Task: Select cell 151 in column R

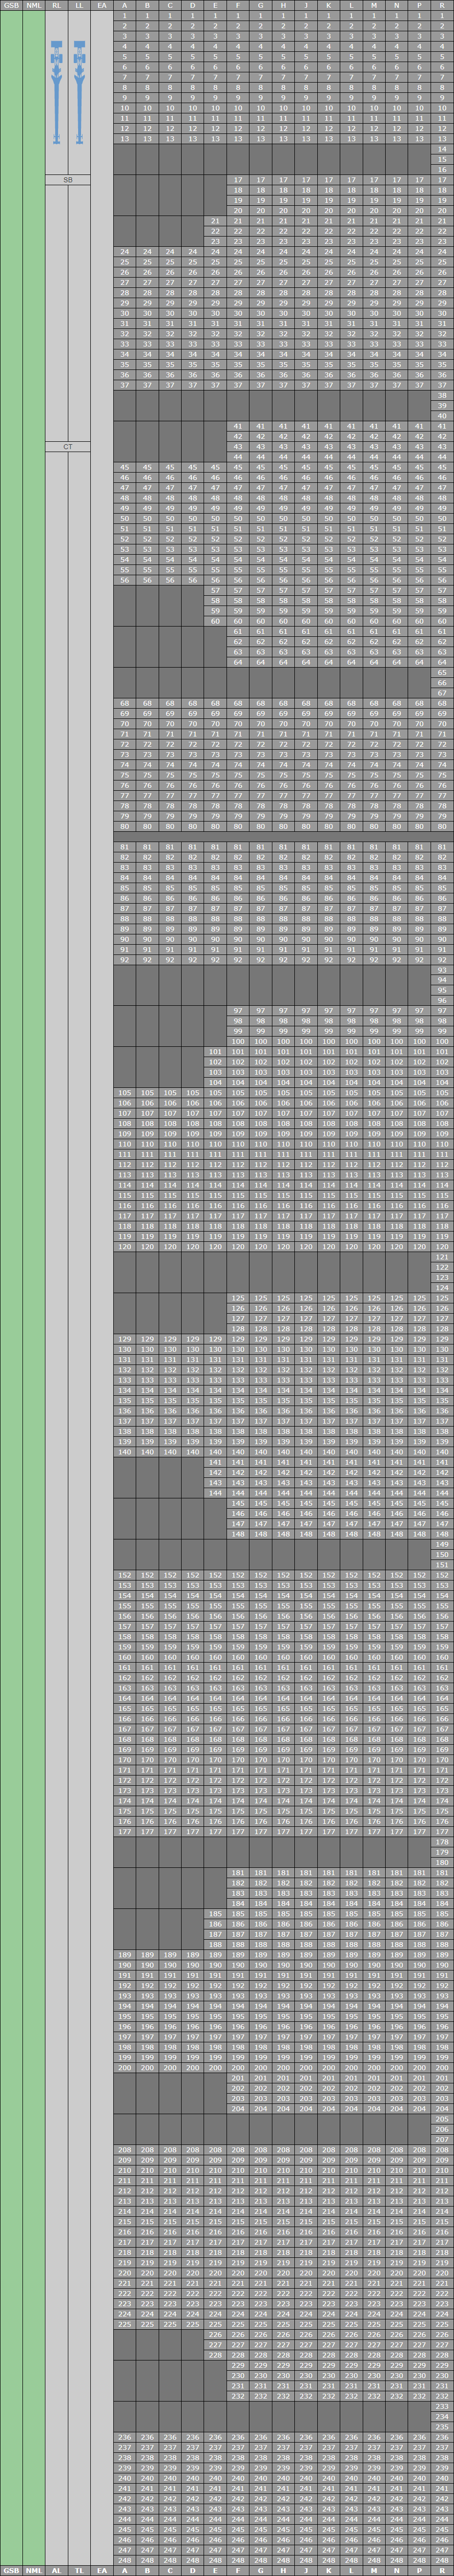Action: coord(442,1565)
